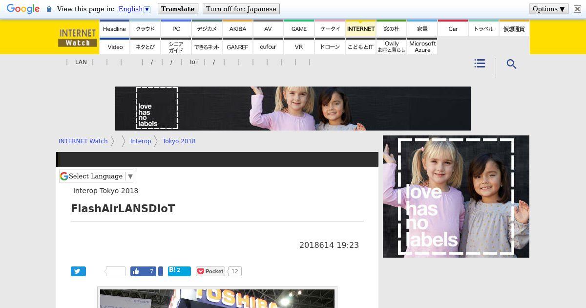Open the Owlly お金と暮らし tab

[x=391, y=46]
